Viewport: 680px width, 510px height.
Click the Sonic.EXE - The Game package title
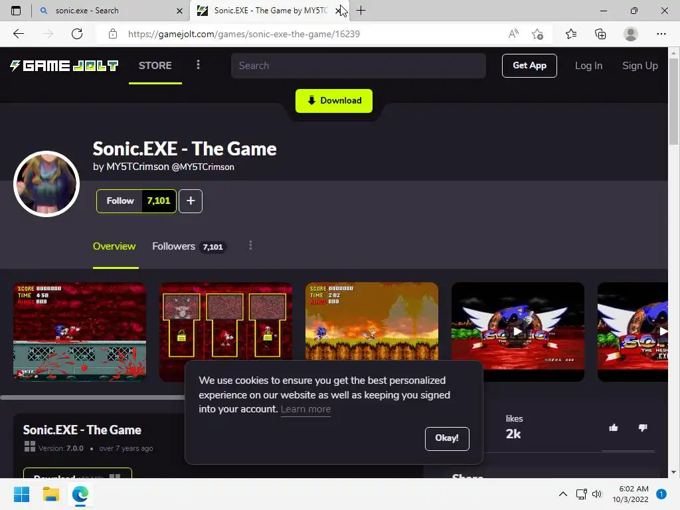pyautogui.click(x=82, y=430)
